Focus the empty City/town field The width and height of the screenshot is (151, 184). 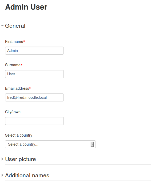click(34, 121)
